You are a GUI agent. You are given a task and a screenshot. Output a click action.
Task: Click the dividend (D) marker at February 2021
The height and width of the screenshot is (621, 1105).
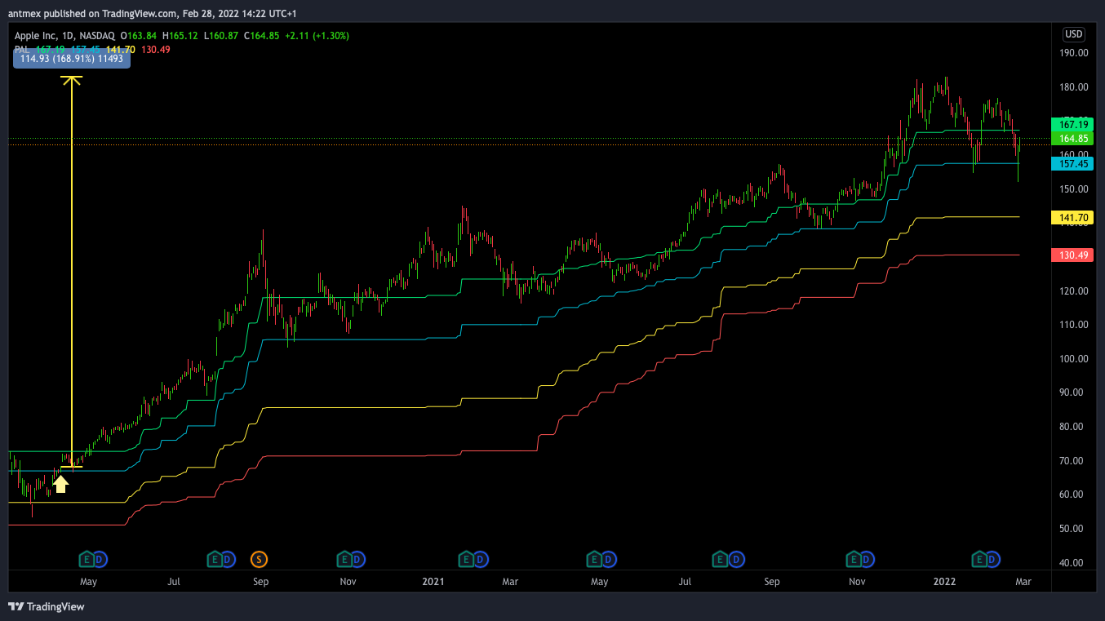click(x=481, y=559)
